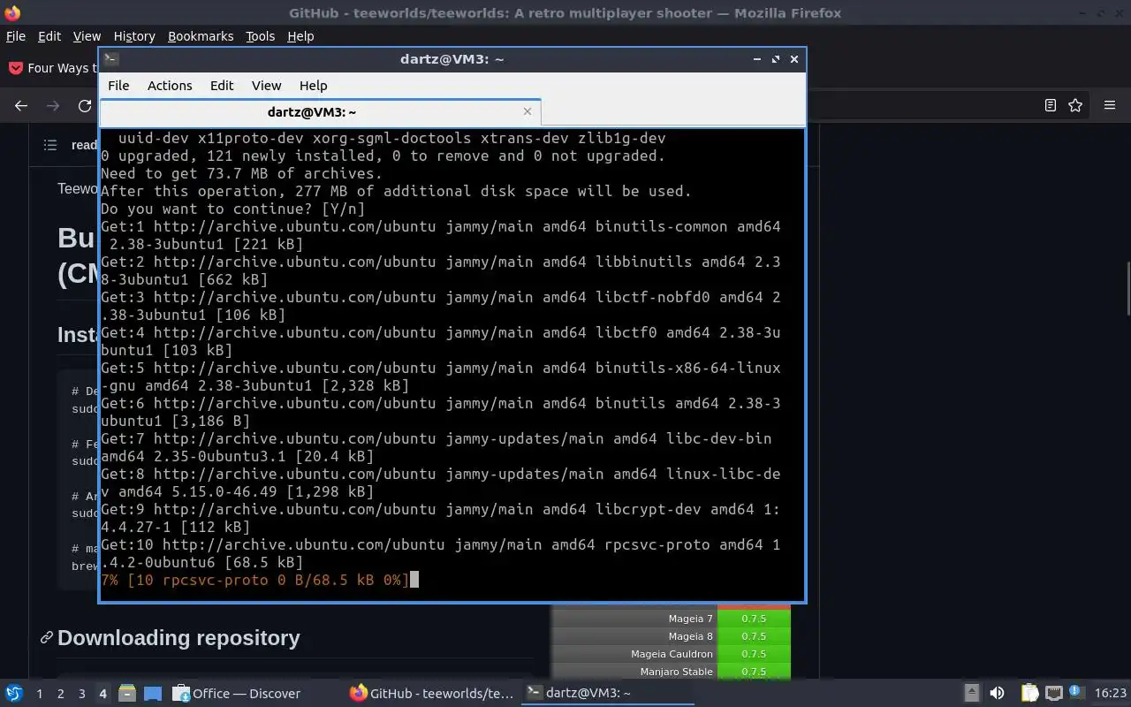Reload the Firefox page
The image size is (1131, 707).
[85, 105]
